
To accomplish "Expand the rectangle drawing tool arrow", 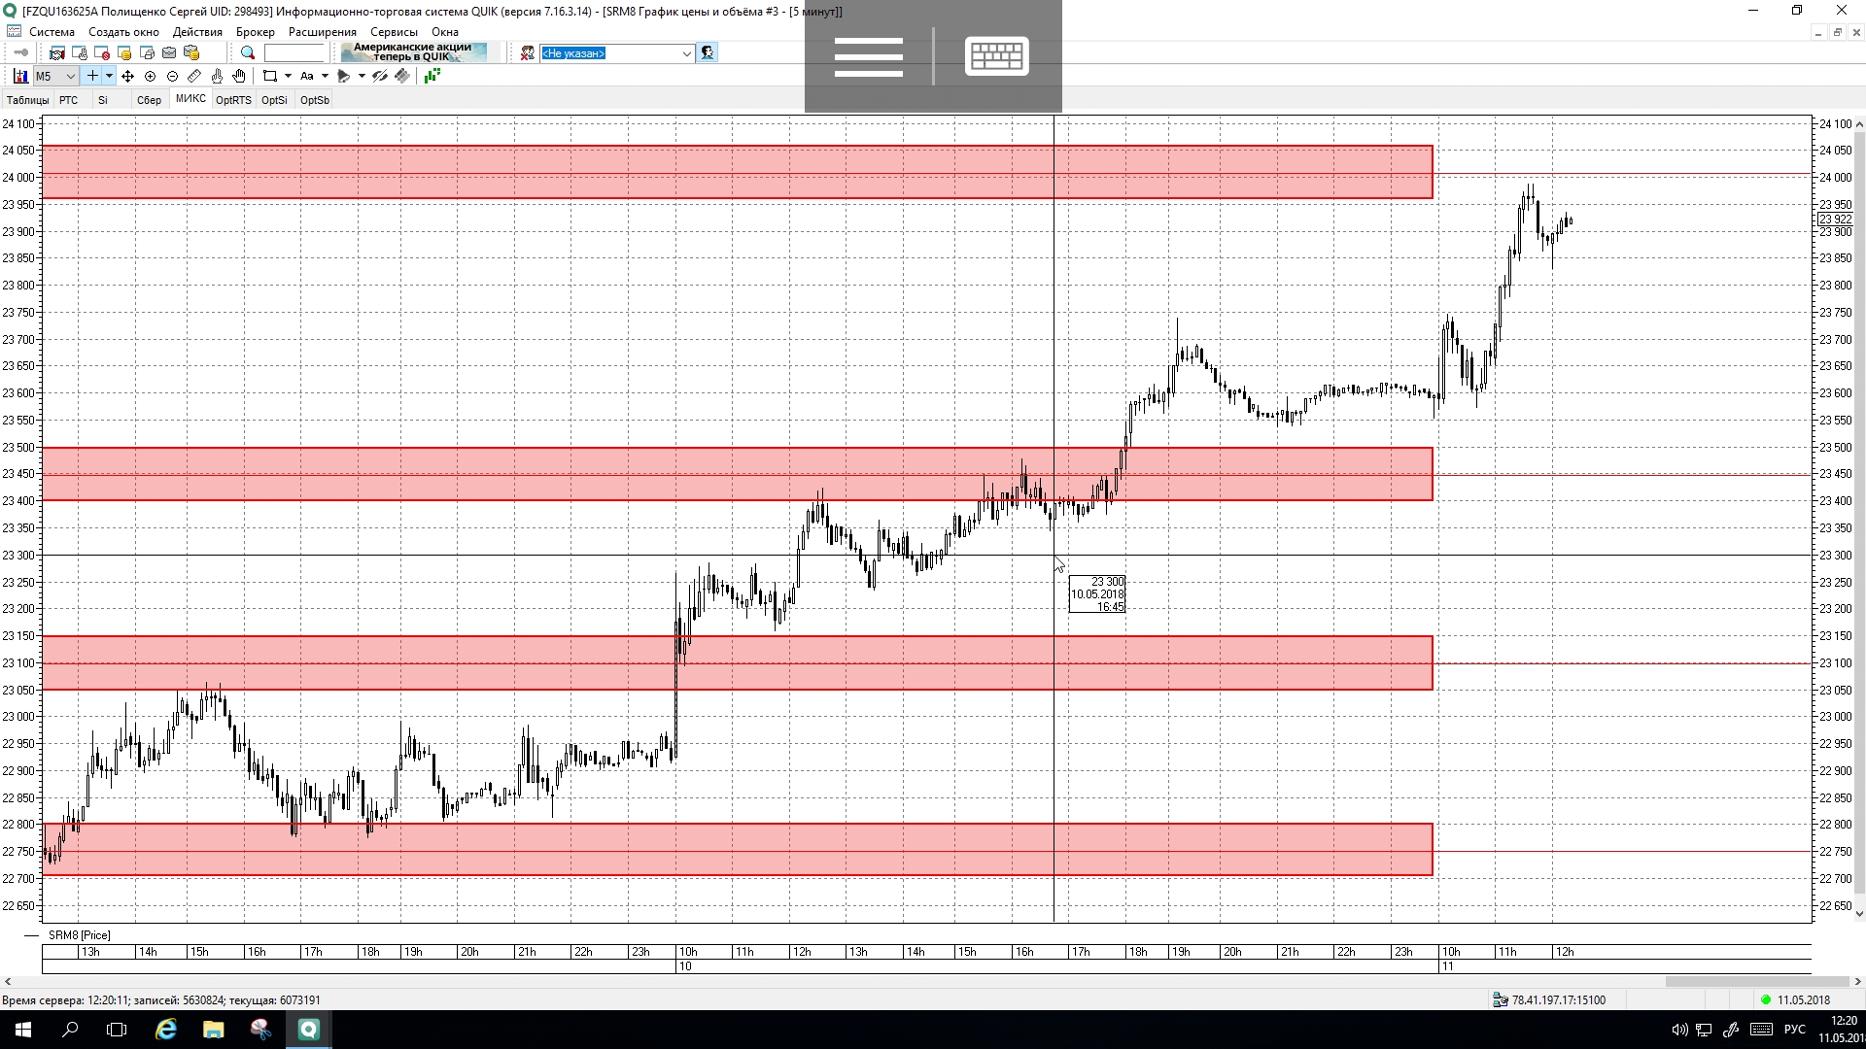I will pos(288,76).
